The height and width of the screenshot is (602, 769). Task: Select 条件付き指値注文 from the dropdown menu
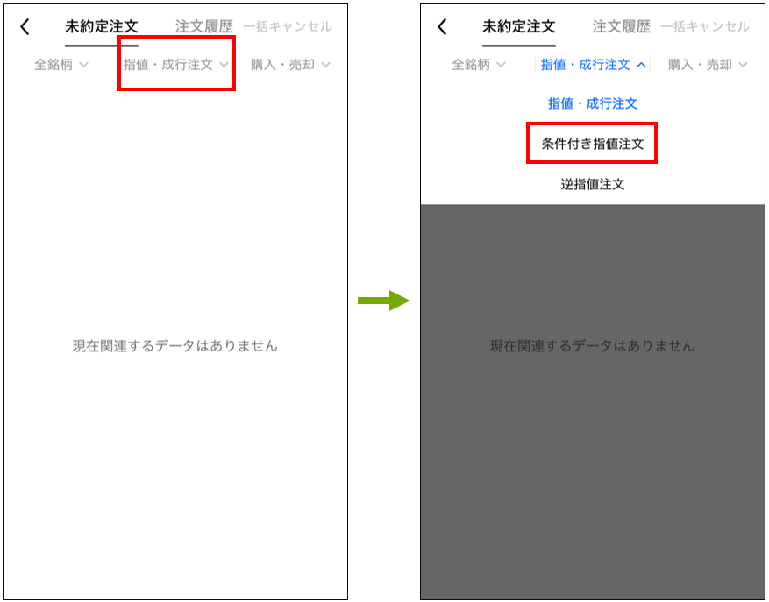(x=592, y=143)
